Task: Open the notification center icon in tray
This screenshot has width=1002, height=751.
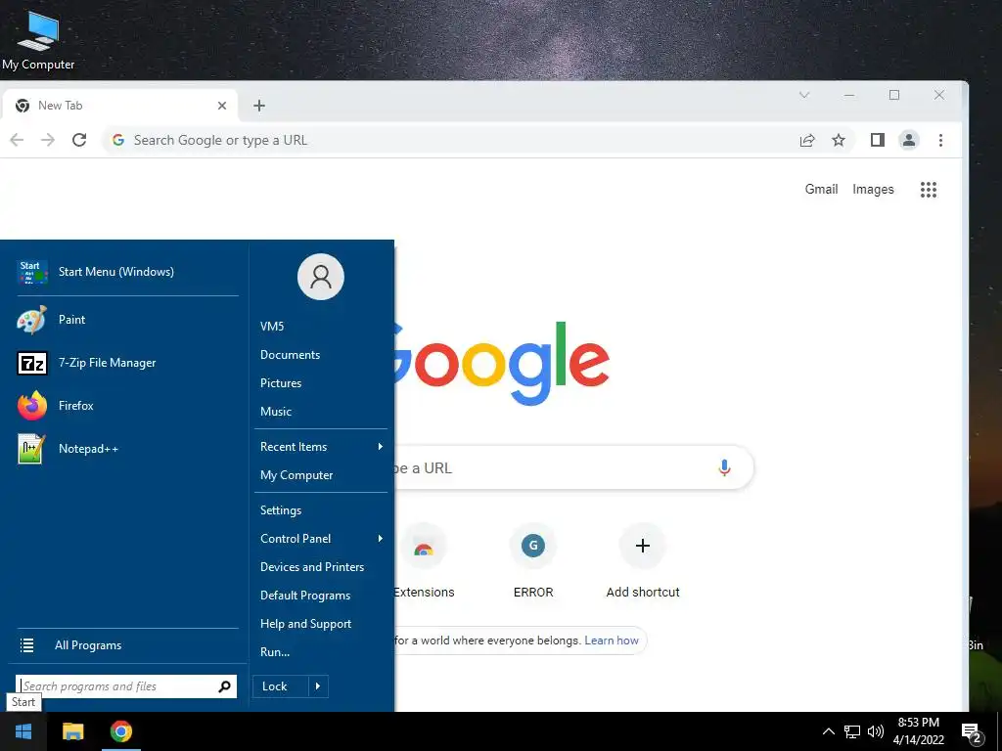Action: click(971, 731)
